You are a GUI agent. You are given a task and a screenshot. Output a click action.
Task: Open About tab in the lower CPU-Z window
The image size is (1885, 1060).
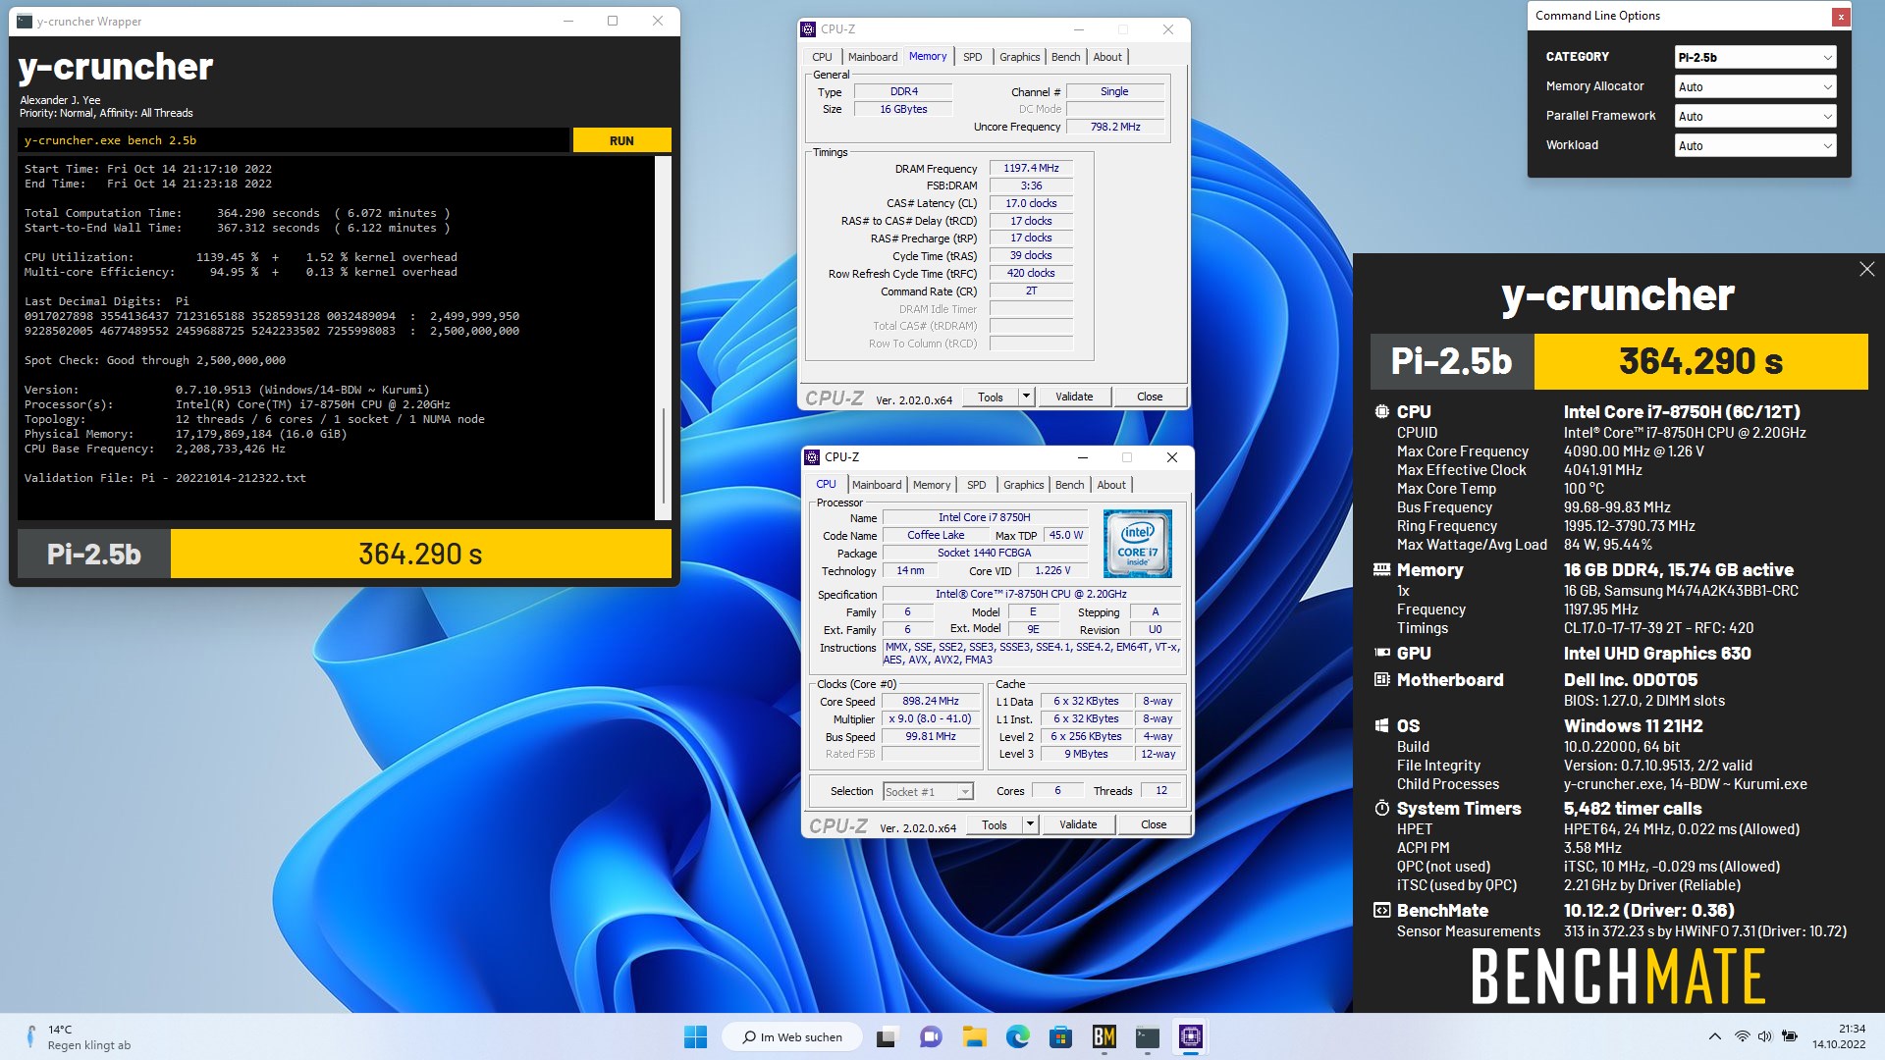[1111, 485]
